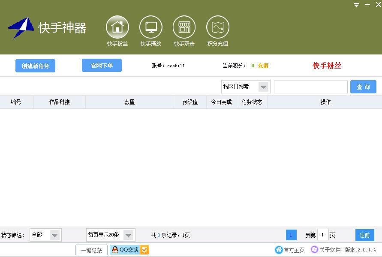
Task: Click the red 快手粉丝 heading
Action: (327, 66)
